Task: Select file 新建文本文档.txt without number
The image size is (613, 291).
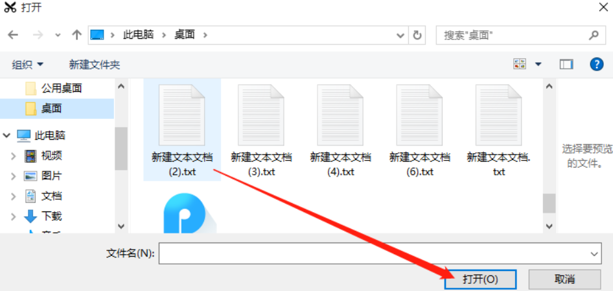Action: click(499, 129)
